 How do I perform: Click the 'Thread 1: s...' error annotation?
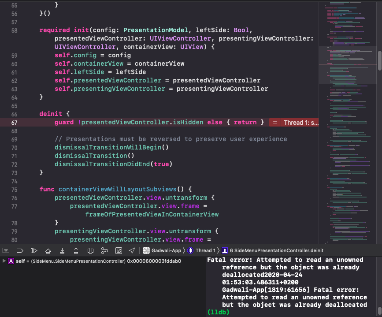coord(300,123)
